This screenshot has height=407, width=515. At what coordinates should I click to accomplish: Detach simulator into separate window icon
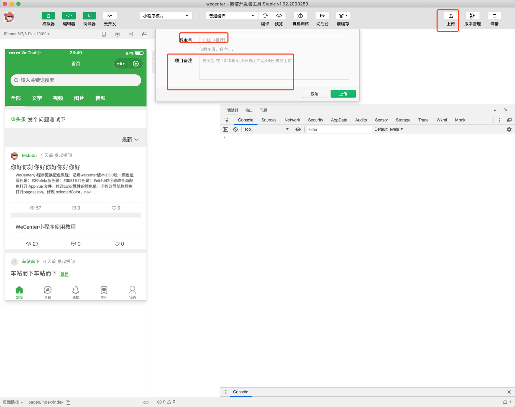(x=145, y=34)
